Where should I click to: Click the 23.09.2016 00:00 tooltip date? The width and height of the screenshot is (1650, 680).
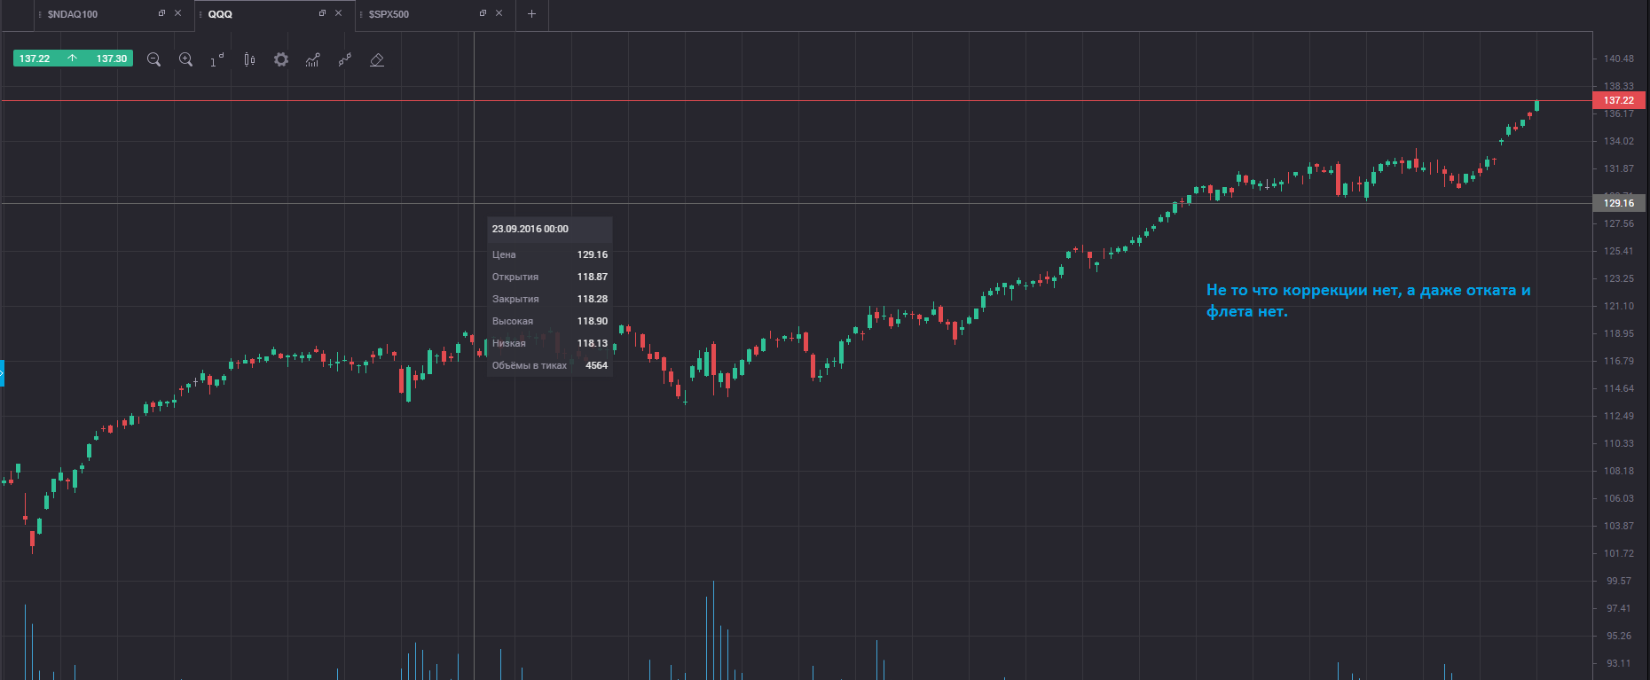[x=530, y=229]
